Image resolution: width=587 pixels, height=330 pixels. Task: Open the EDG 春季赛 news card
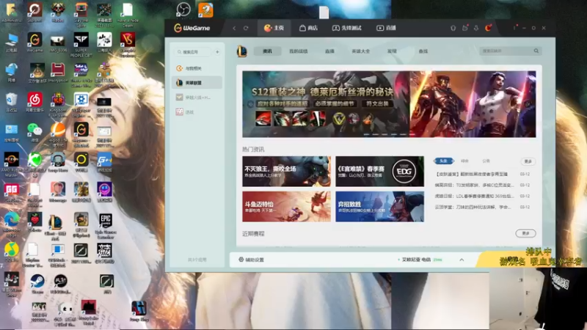click(x=379, y=172)
